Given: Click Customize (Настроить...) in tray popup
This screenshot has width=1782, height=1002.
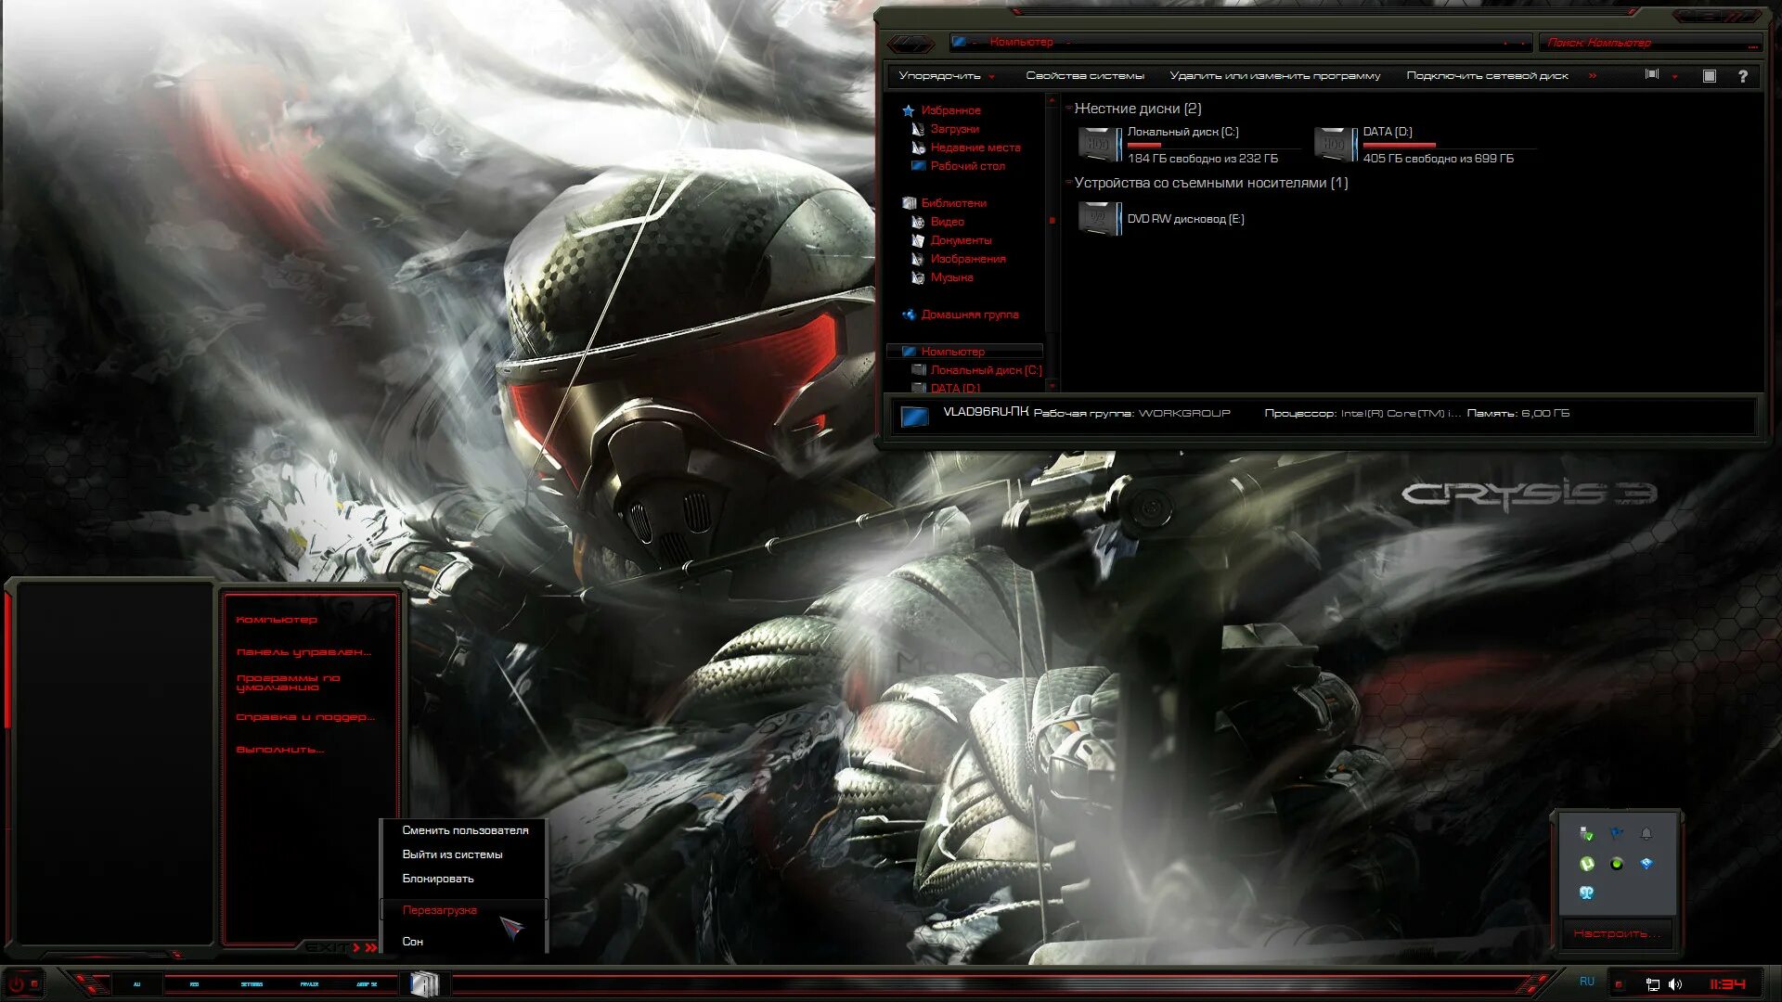Looking at the screenshot, I should (x=1617, y=933).
